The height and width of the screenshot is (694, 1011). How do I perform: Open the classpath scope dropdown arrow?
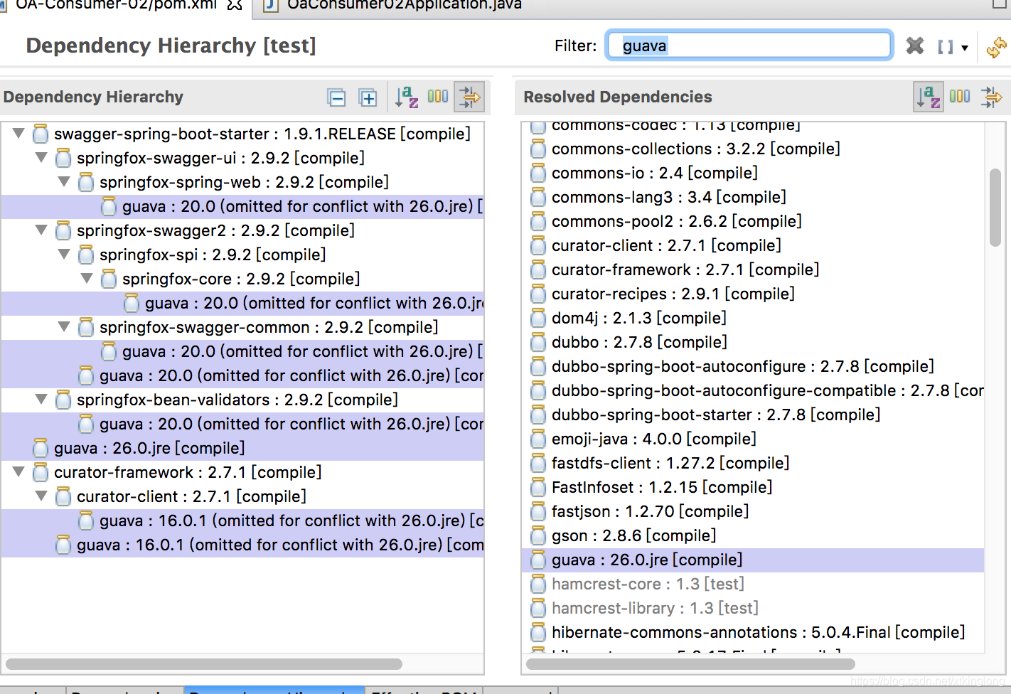tap(965, 48)
